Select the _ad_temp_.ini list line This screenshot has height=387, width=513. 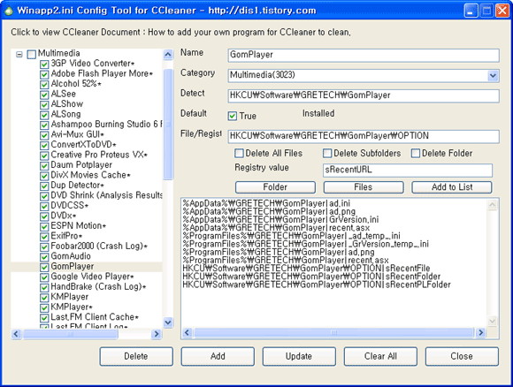[x=291, y=236]
